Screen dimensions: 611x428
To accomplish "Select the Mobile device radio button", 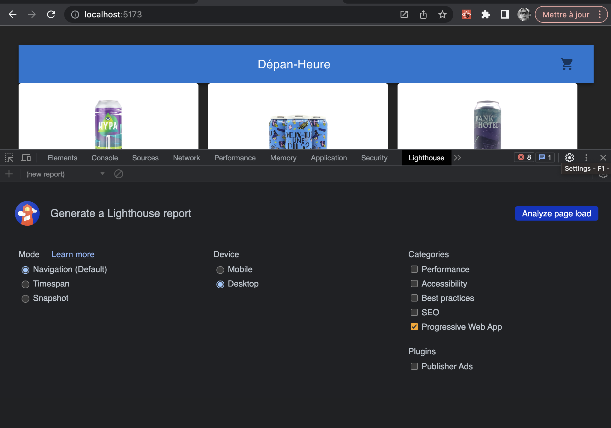I will [x=220, y=270].
